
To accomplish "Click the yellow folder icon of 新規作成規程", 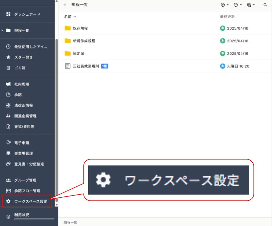I will point(68,41).
